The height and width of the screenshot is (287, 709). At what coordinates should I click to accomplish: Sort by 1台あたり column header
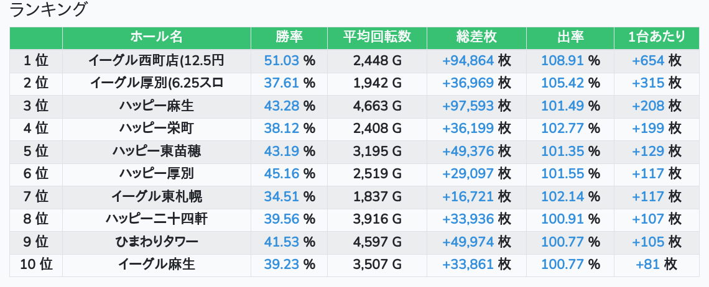pos(657,37)
